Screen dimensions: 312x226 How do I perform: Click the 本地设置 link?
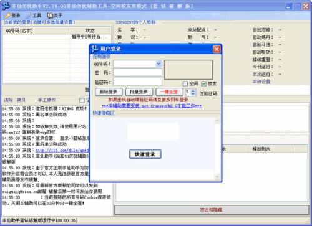pos(261,82)
